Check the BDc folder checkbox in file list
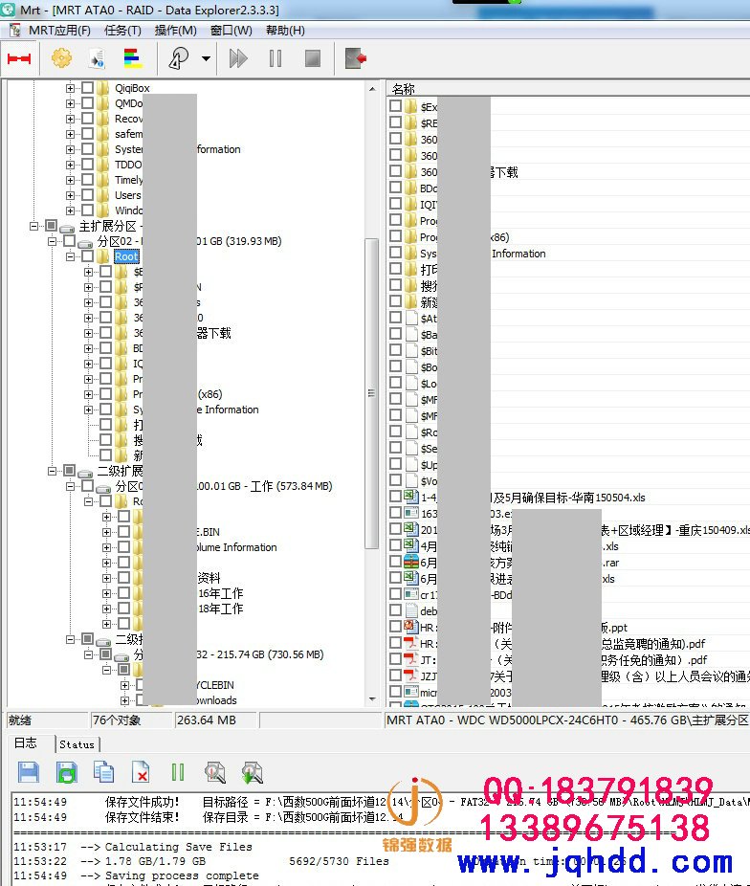Screen dimensions: 750x886 tap(395, 187)
